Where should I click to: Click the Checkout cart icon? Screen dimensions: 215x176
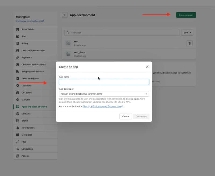pyautogui.click(x=17, y=65)
